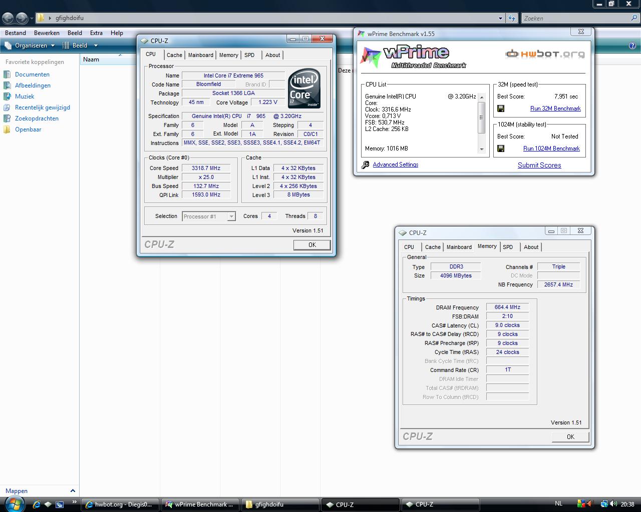Open Advanced Settings link in wPrime
Viewport: 641px width, 512px height.
click(395, 164)
